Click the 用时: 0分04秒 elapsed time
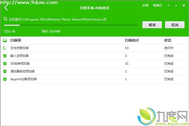 tap(51, 31)
